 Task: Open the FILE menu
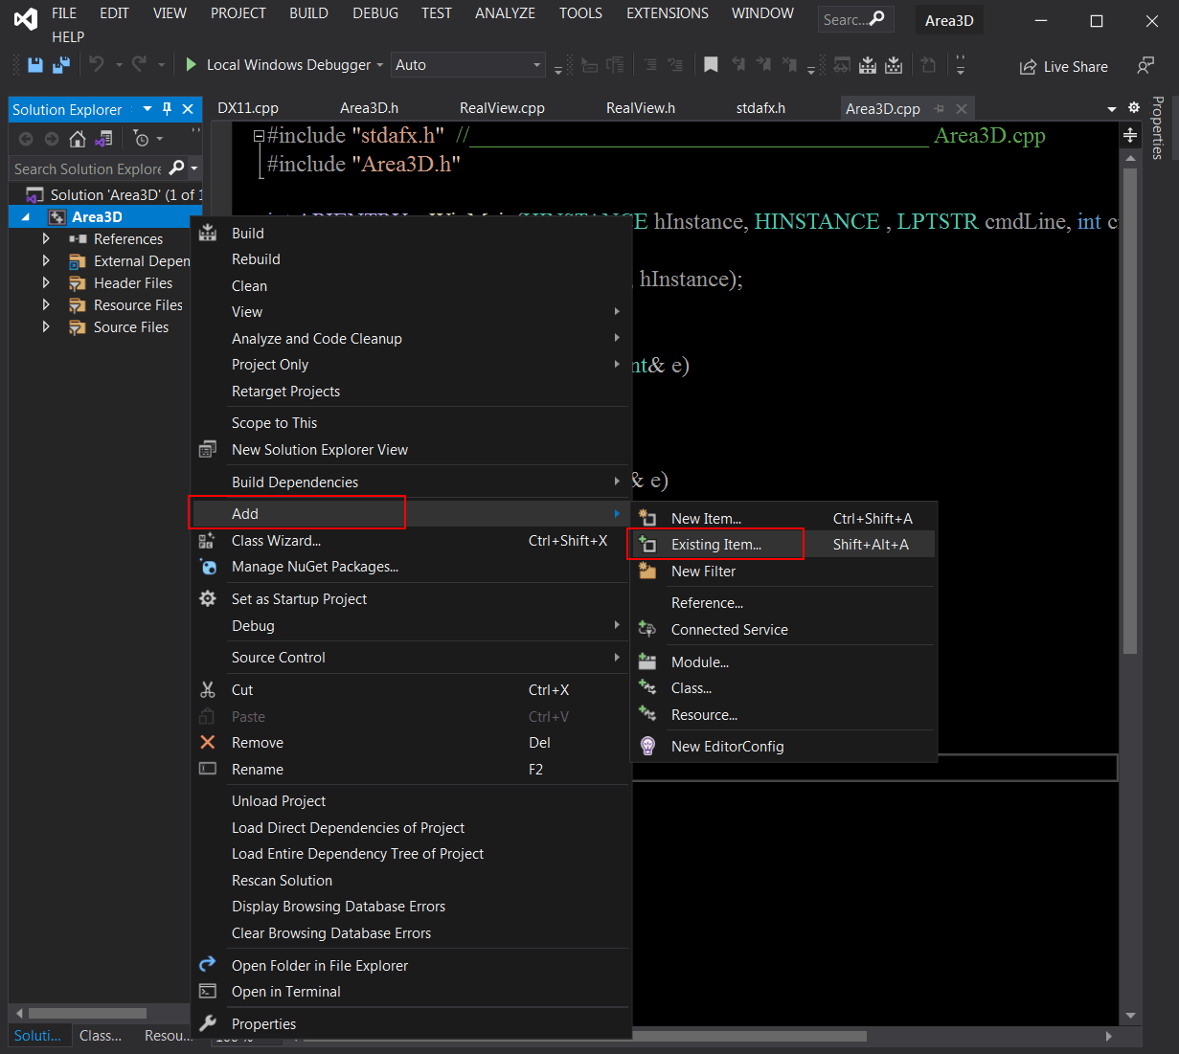64,13
